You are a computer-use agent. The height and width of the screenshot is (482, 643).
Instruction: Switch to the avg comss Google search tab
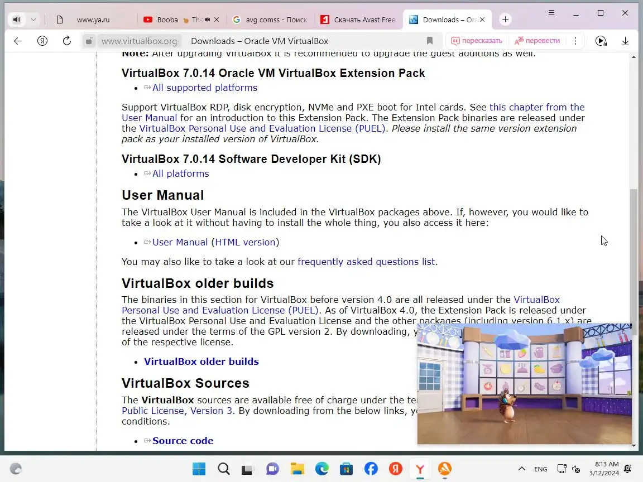[x=271, y=20]
